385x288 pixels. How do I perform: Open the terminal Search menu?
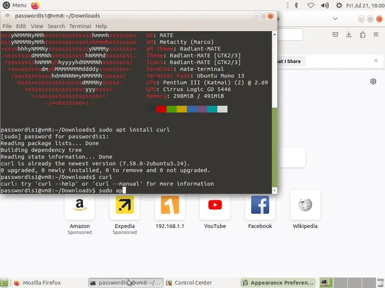coord(56,26)
